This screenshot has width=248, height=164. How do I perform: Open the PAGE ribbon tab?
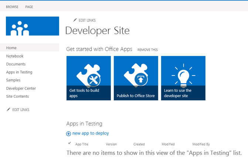[x=29, y=7]
